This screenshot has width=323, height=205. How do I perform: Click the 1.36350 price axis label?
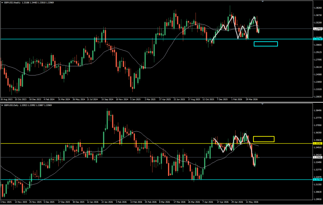(318, 132)
